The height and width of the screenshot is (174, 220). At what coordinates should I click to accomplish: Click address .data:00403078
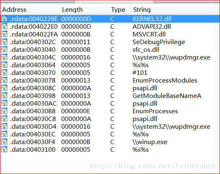pyautogui.click(x=33, y=81)
